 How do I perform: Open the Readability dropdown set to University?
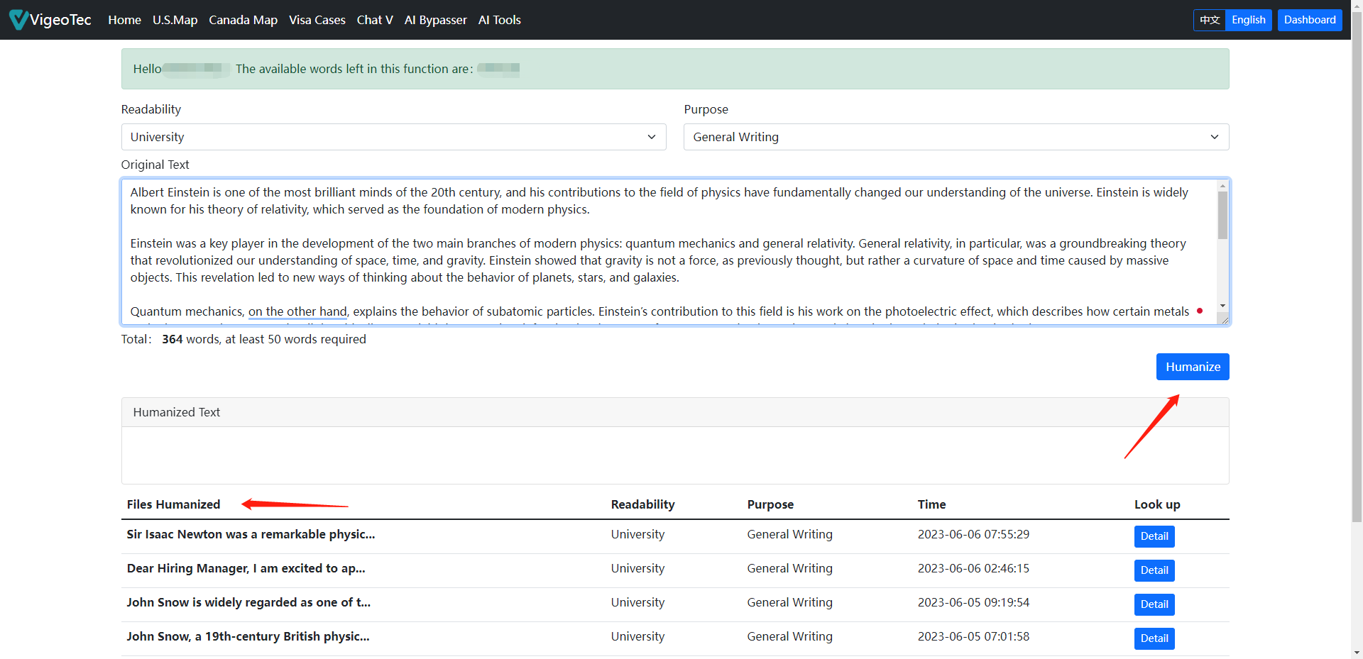click(393, 137)
